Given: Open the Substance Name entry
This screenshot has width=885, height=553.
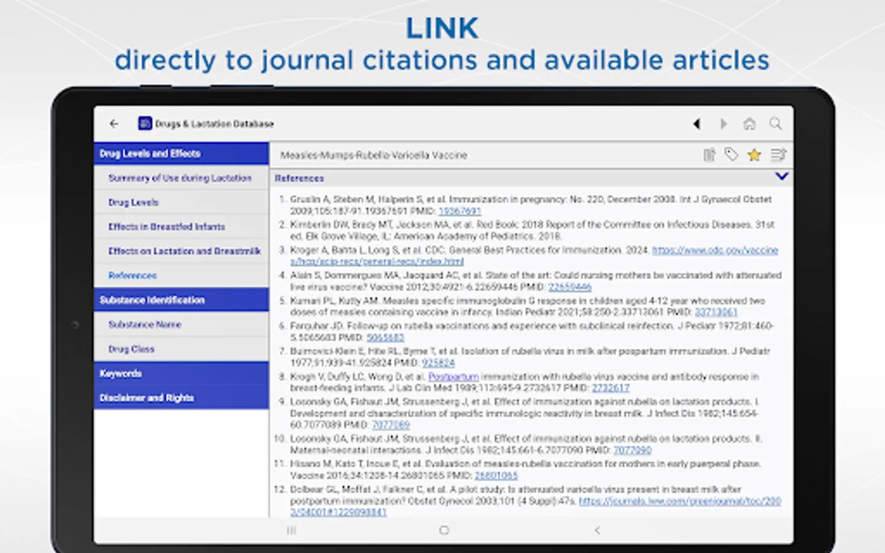Looking at the screenshot, I should click(181, 324).
